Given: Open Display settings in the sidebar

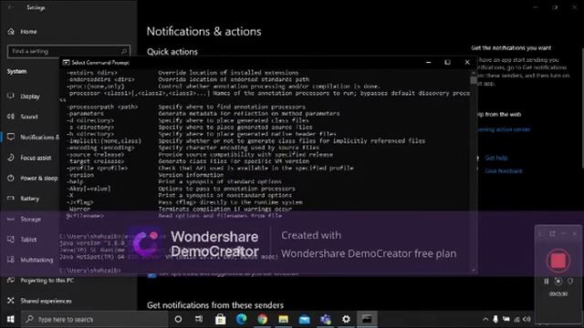Looking at the screenshot, I should 30,97.
